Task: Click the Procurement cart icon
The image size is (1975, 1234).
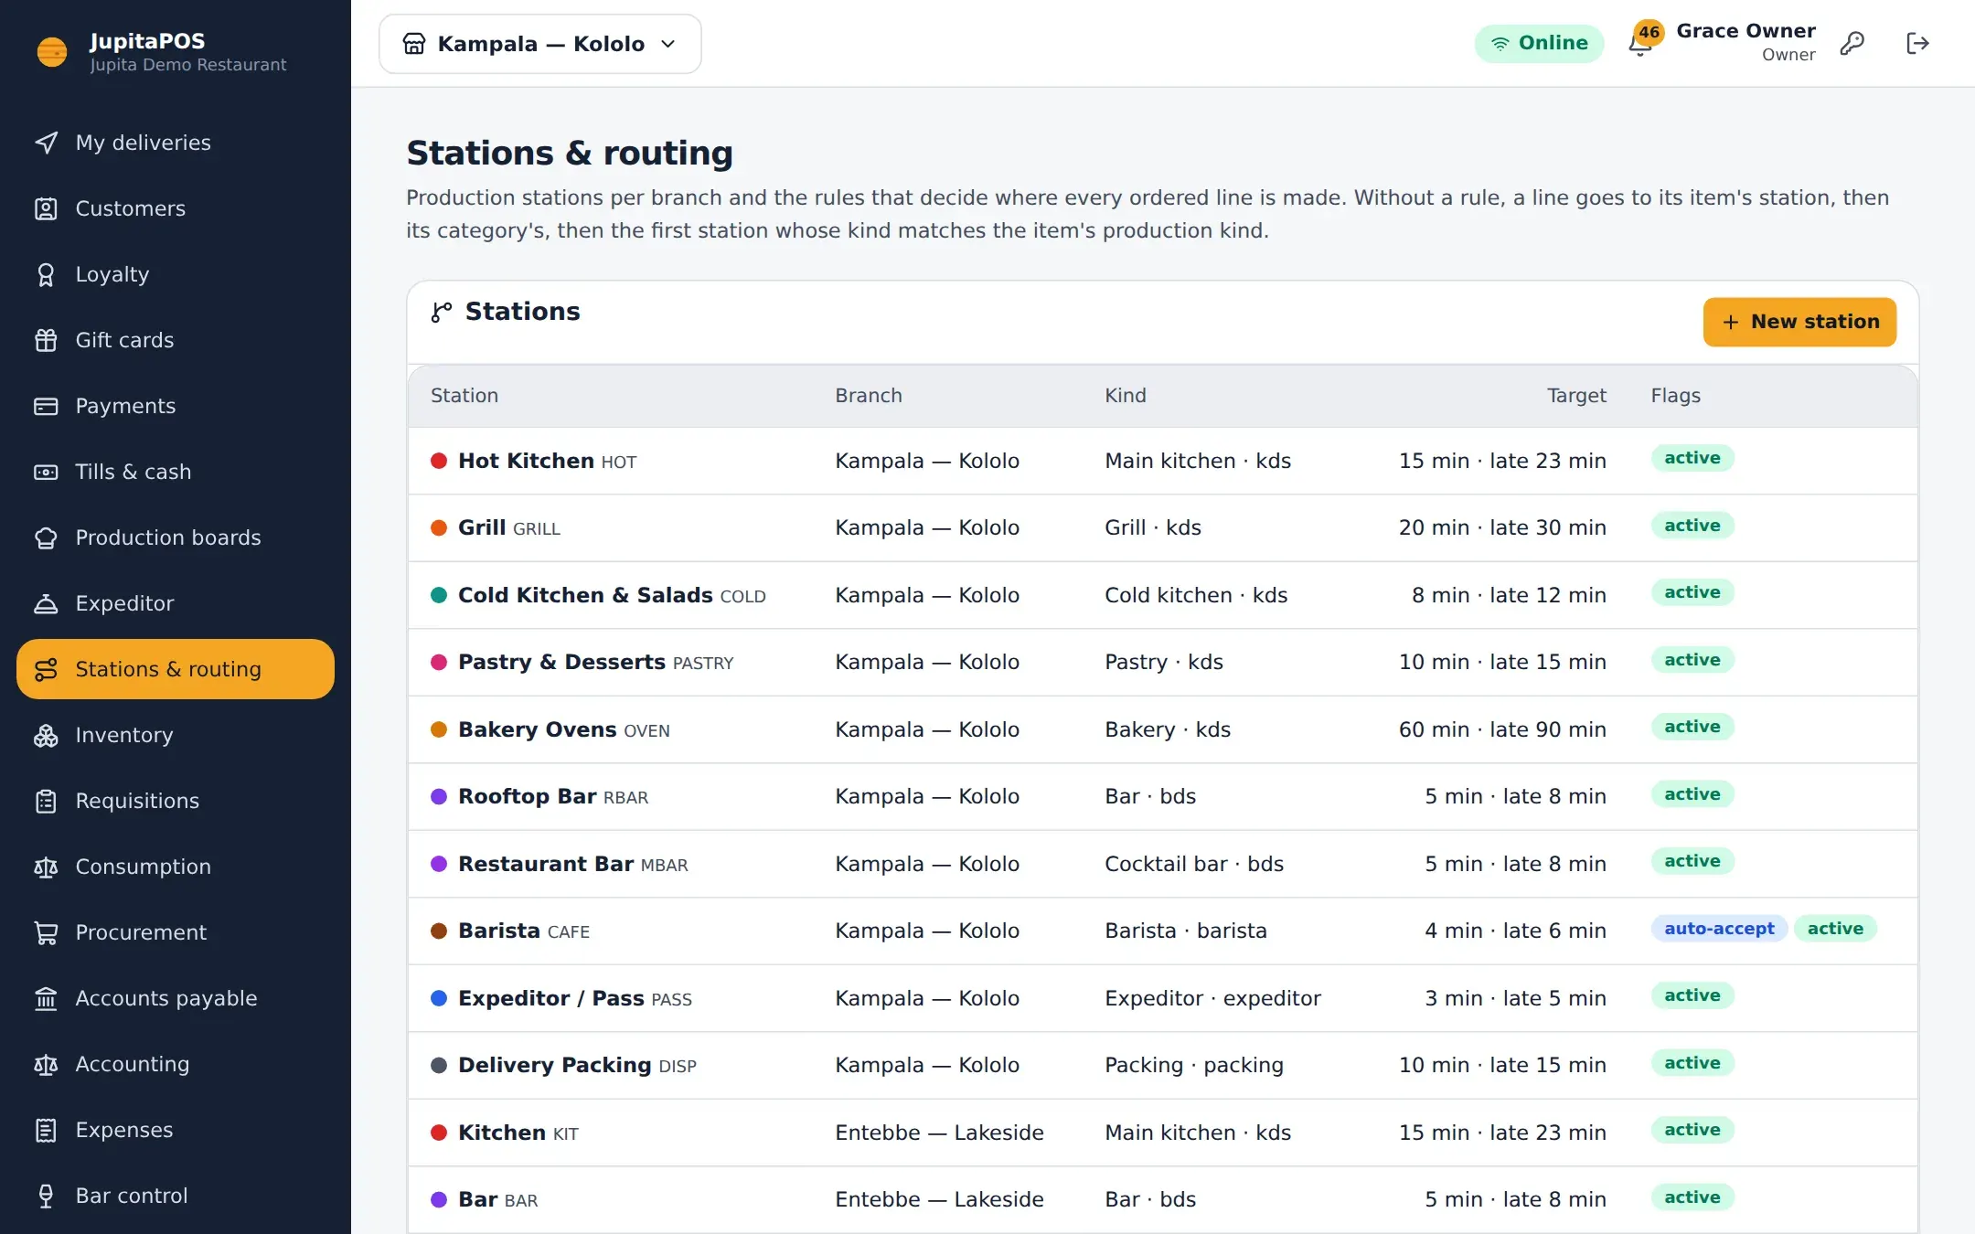Action: pos(46,932)
